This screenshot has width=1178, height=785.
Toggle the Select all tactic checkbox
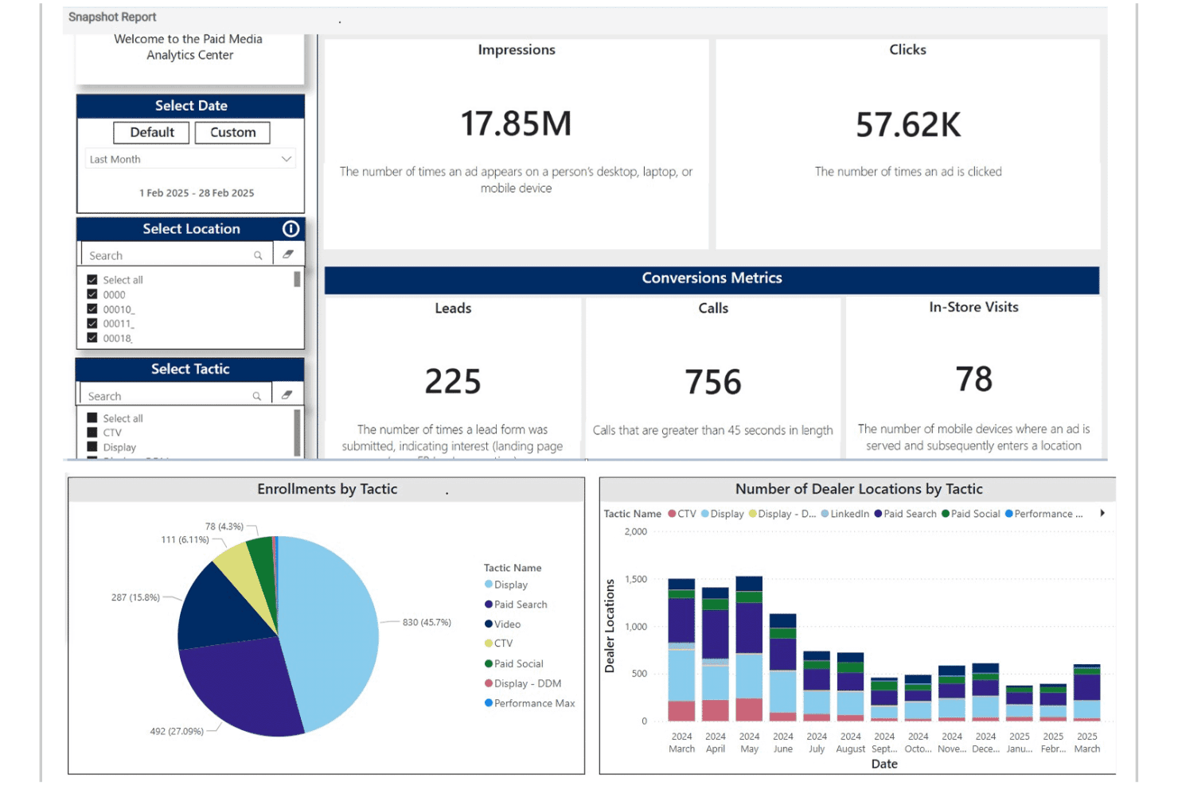(92, 418)
